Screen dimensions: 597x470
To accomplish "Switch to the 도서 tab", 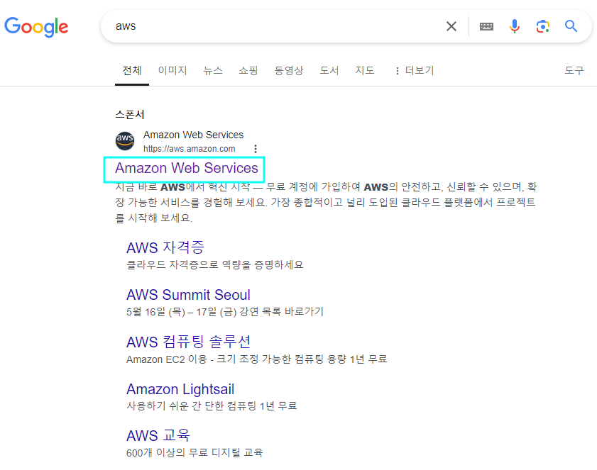I will (x=329, y=70).
